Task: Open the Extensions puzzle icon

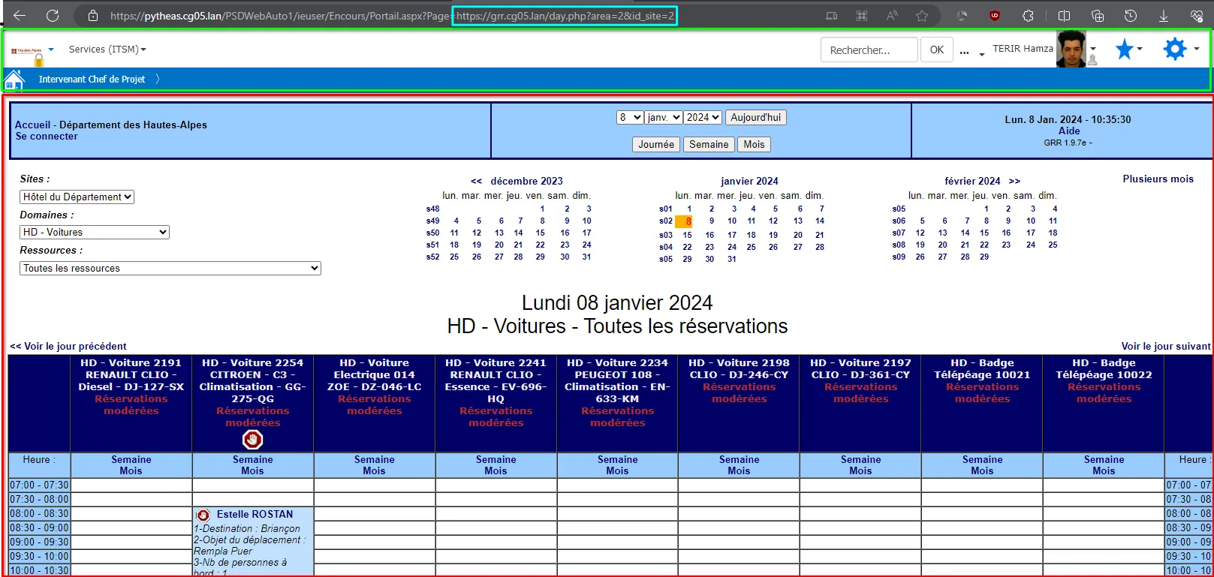Action: click(x=1028, y=16)
